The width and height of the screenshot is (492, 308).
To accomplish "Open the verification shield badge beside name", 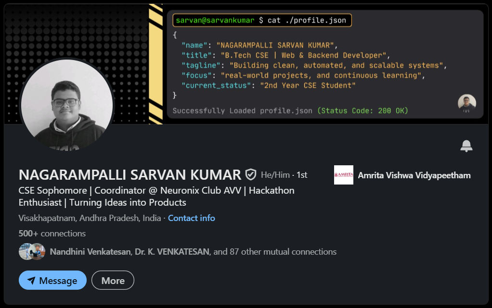I will (x=251, y=174).
